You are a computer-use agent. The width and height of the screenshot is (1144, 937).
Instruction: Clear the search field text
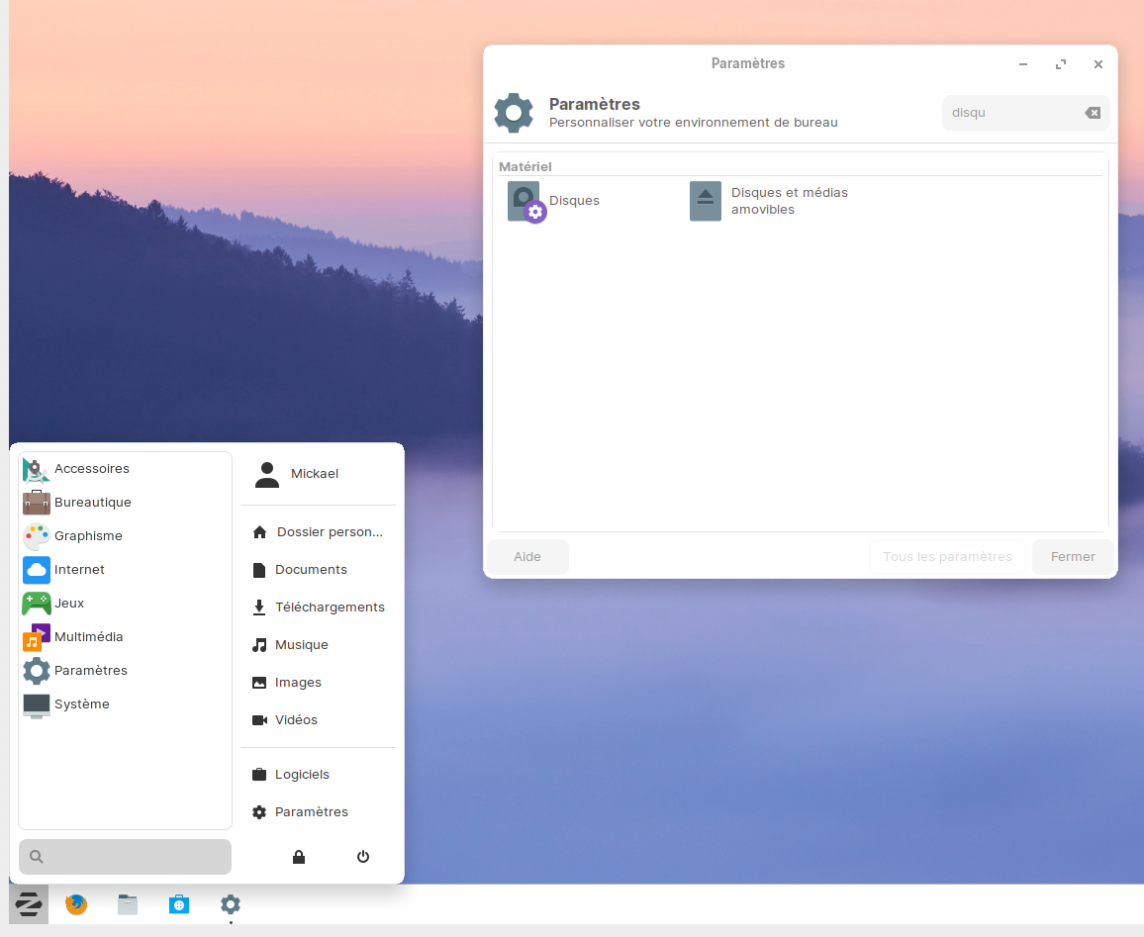pos(1093,113)
